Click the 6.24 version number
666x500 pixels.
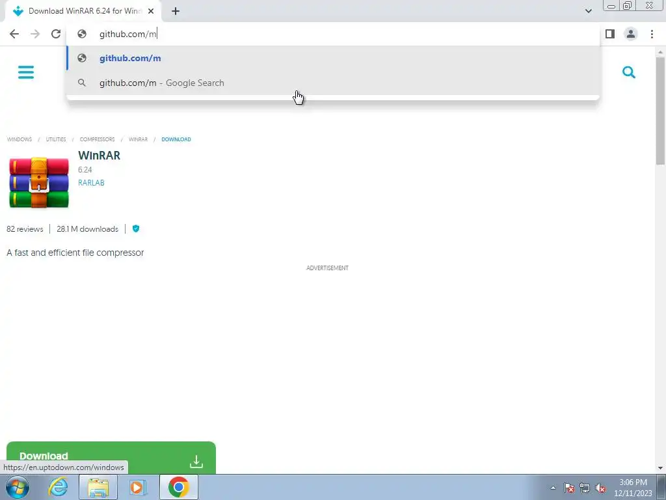coord(85,170)
